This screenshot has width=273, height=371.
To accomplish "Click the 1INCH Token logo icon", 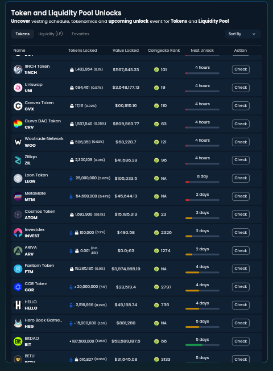I will 18,69.
